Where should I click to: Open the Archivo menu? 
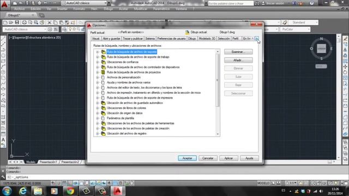click(20, 9)
